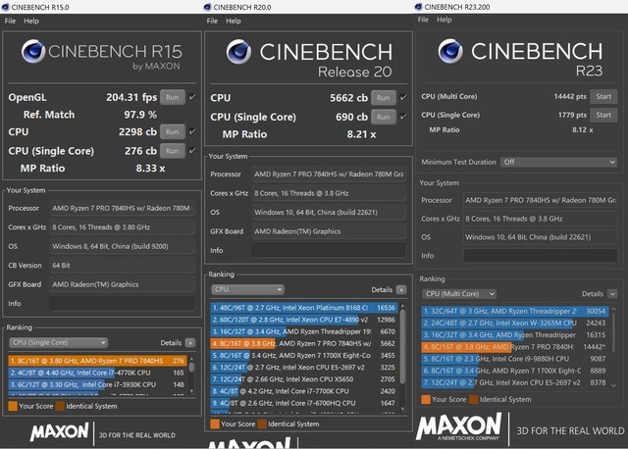Run the CPU Single Core test in R20

click(x=383, y=118)
